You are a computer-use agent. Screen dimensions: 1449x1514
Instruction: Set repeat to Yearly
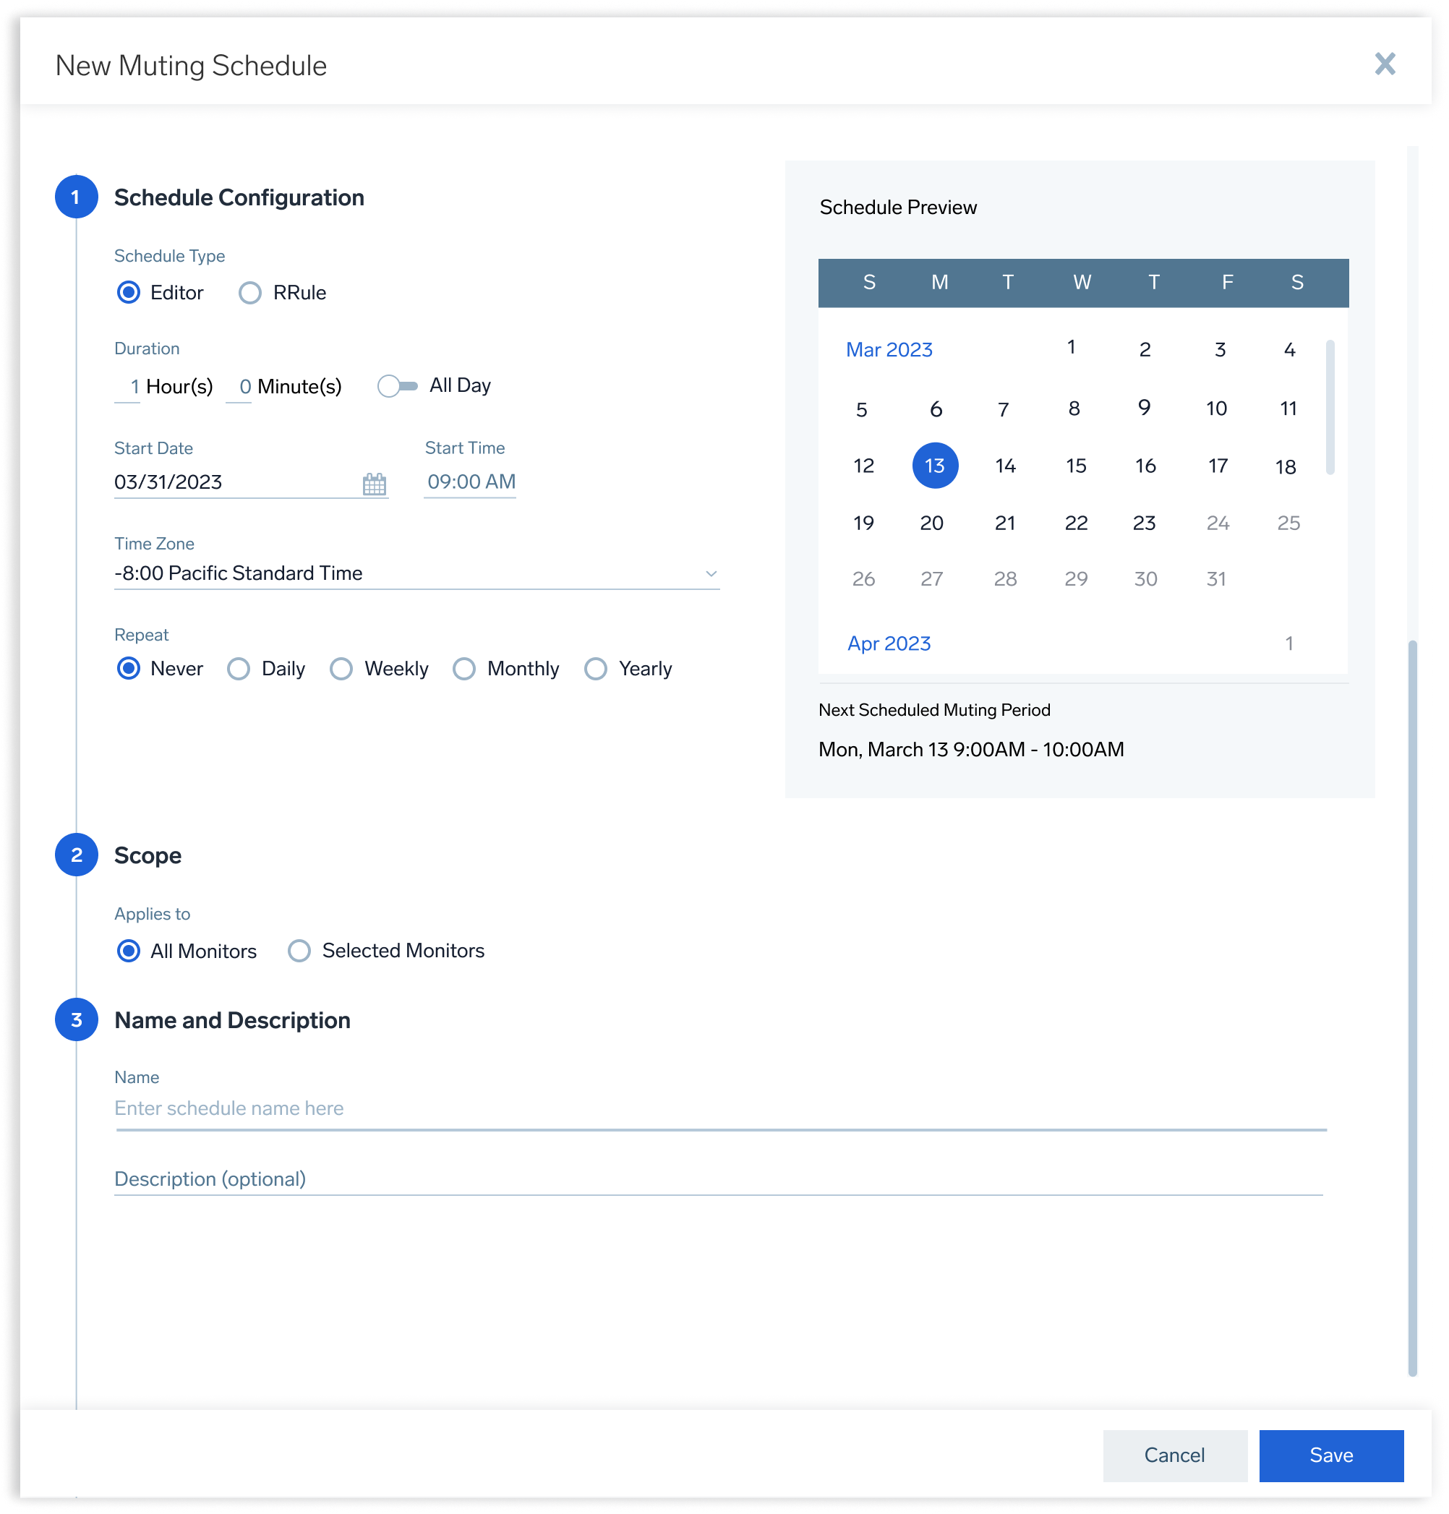(596, 669)
